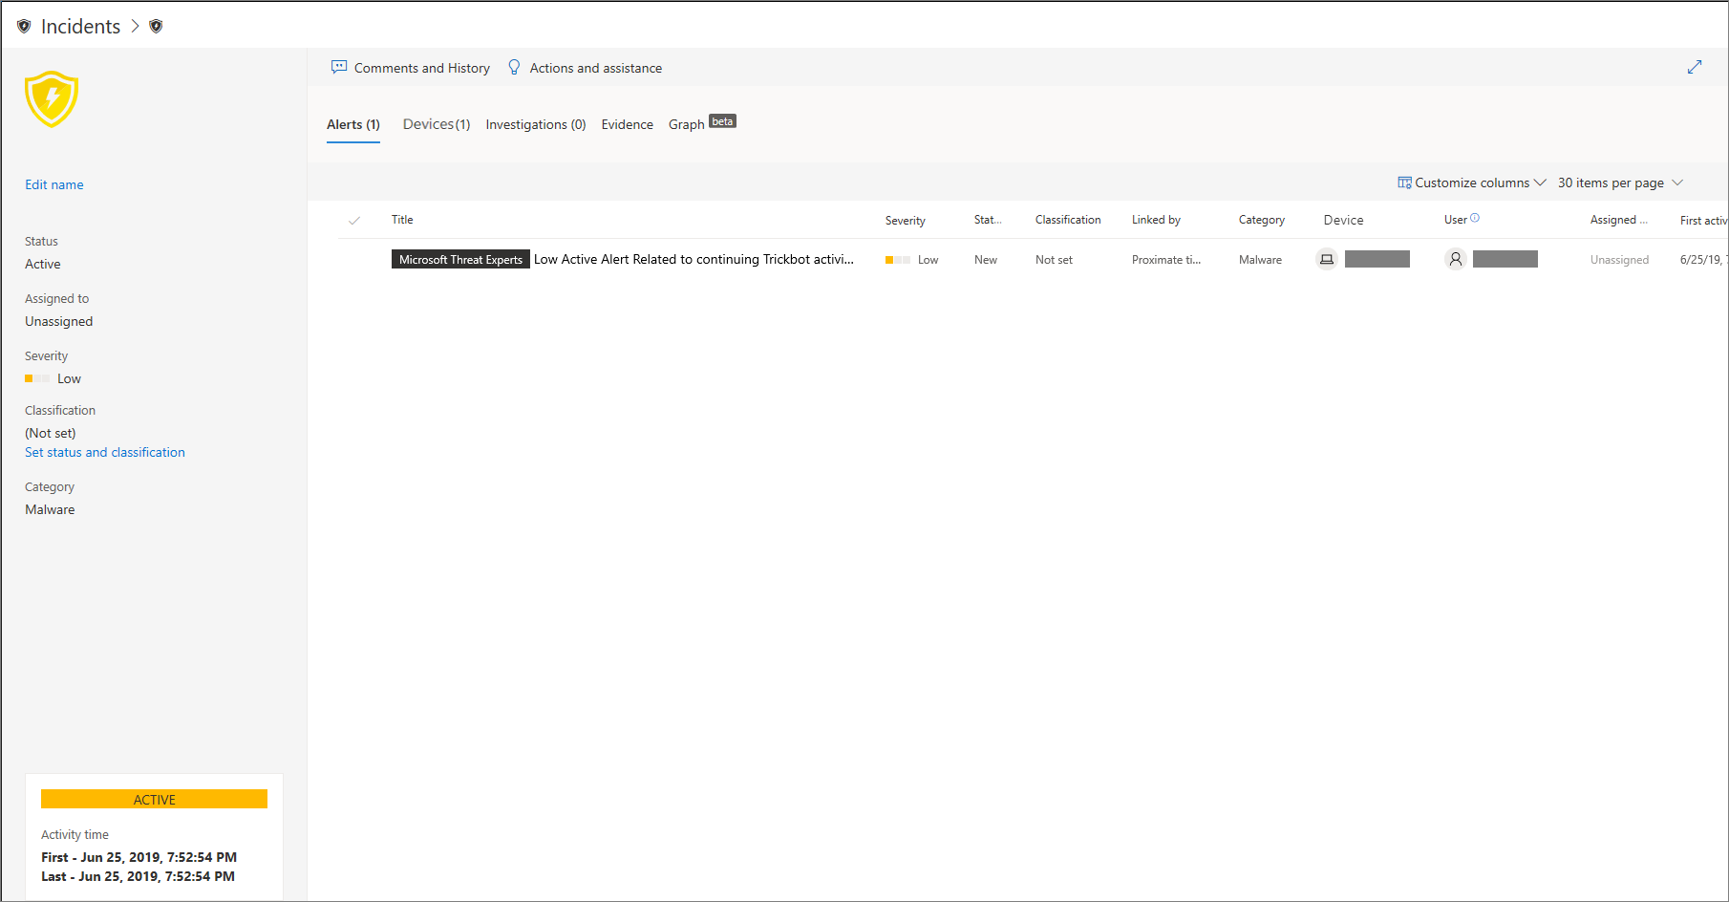Sort by the Severity column header
This screenshot has width=1729, height=902.
tap(906, 221)
